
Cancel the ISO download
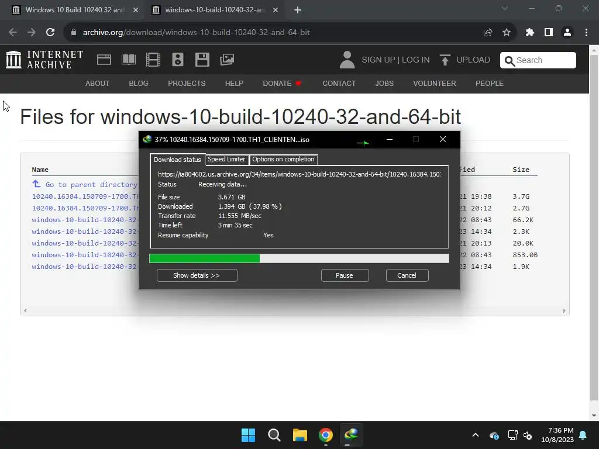(x=407, y=275)
